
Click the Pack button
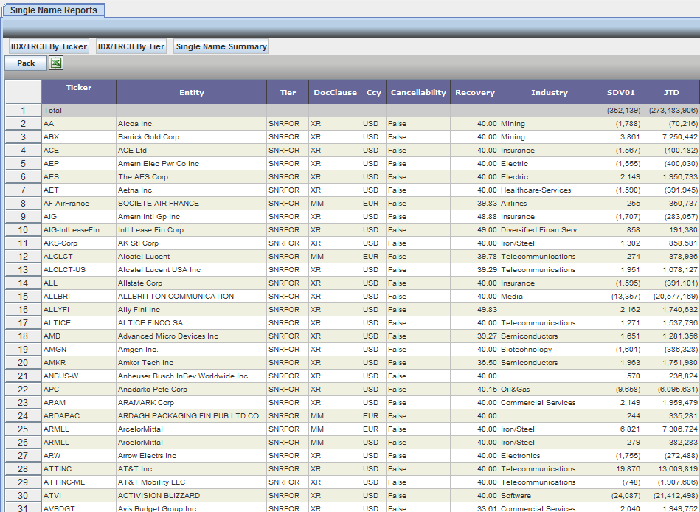tap(26, 63)
